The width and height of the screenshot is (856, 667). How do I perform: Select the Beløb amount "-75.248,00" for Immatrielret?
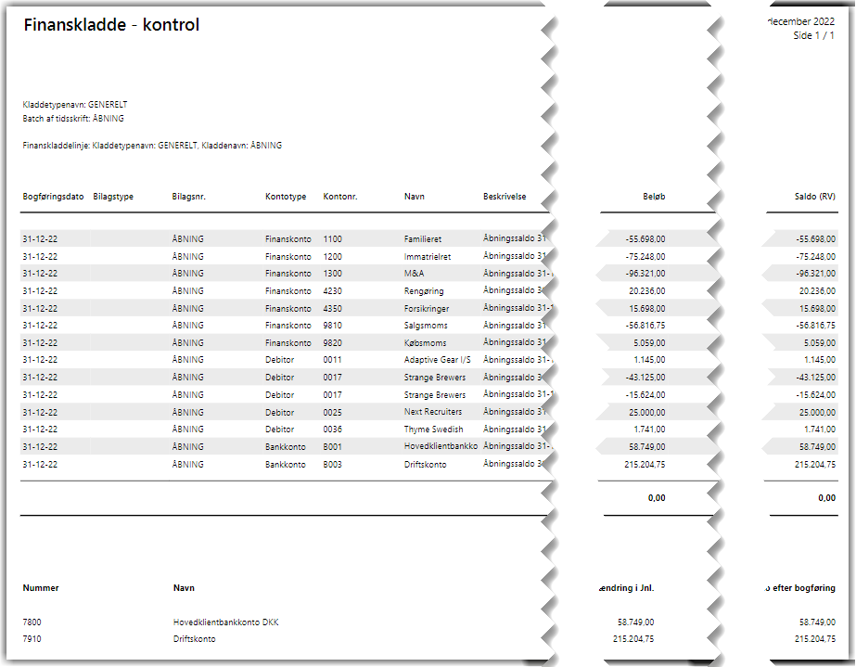645,257
